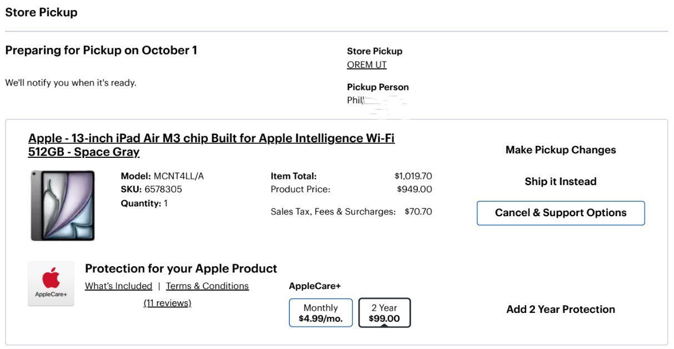Read the 11 reviews link
The height and width of the screenshot is (349, 674).
tap(167, 303)
